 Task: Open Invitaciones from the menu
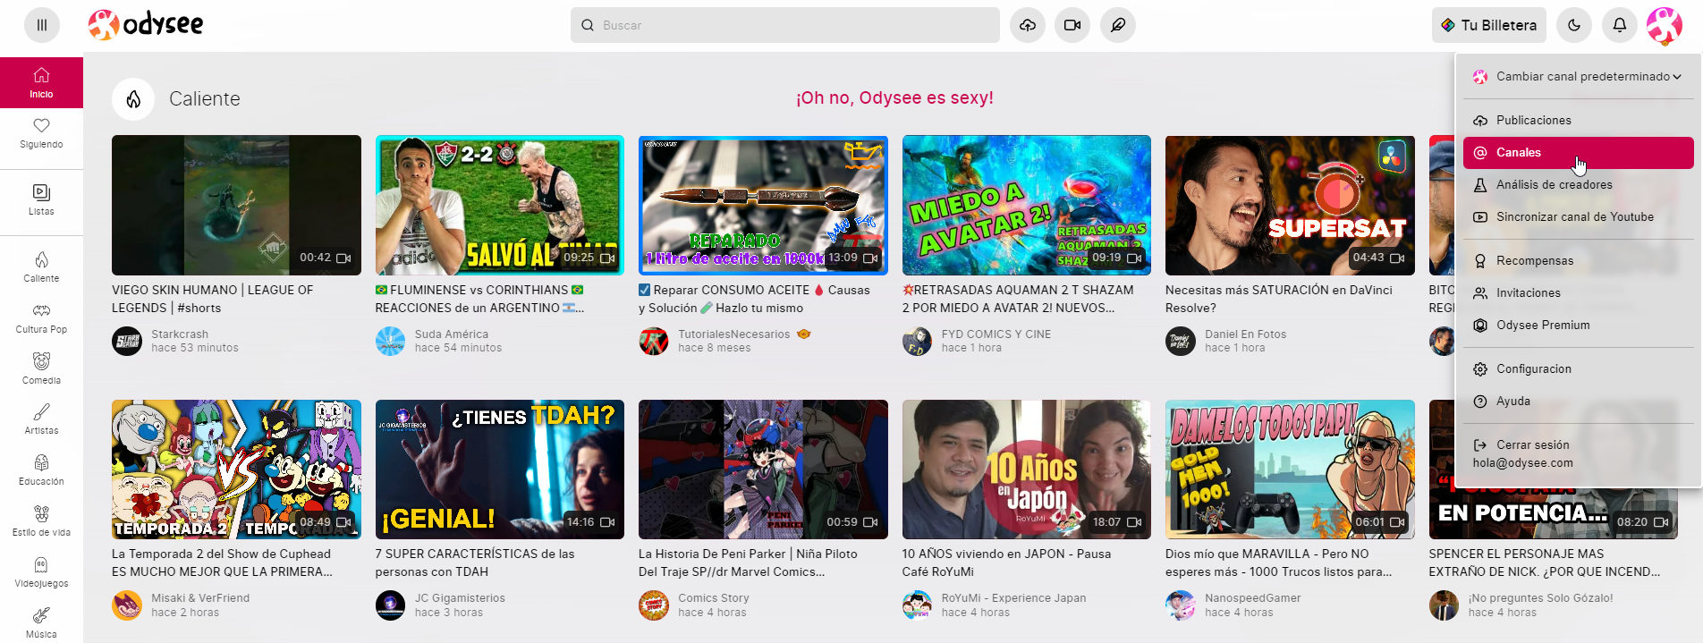point(1578,293)
